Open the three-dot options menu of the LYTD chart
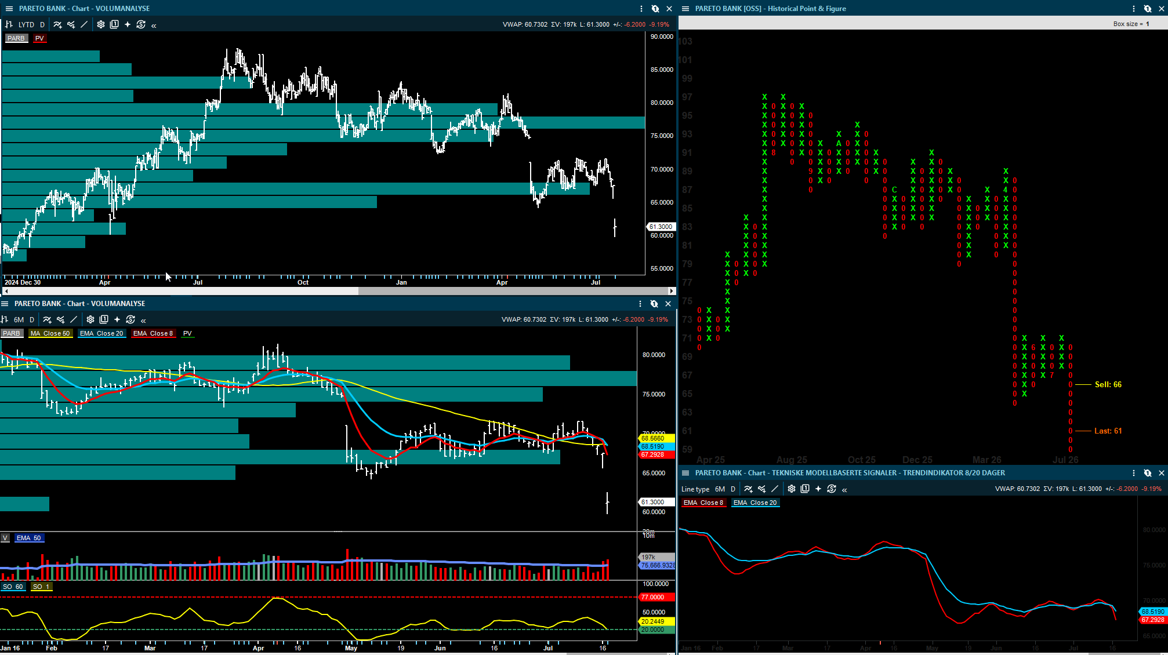Image resolution: width=1168 pixels, height=655 pixels. [x=641, y=9]
